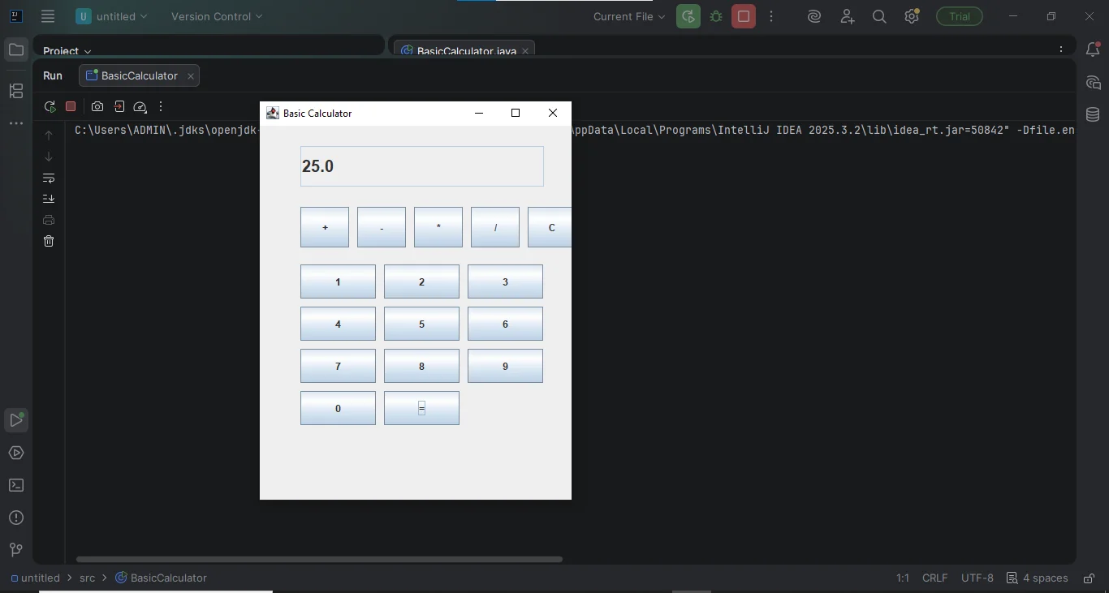This screenshot has width=1109, height=593.
Task: Open the Problems tool window
Action: click(x=15, y=518)
